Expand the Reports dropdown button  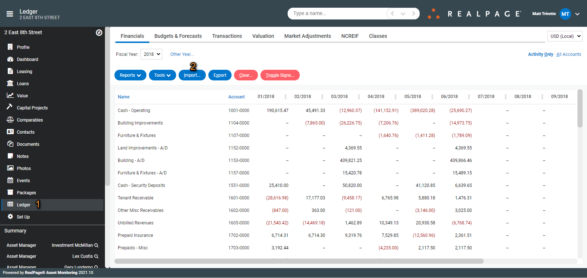[x=130, y=75]
